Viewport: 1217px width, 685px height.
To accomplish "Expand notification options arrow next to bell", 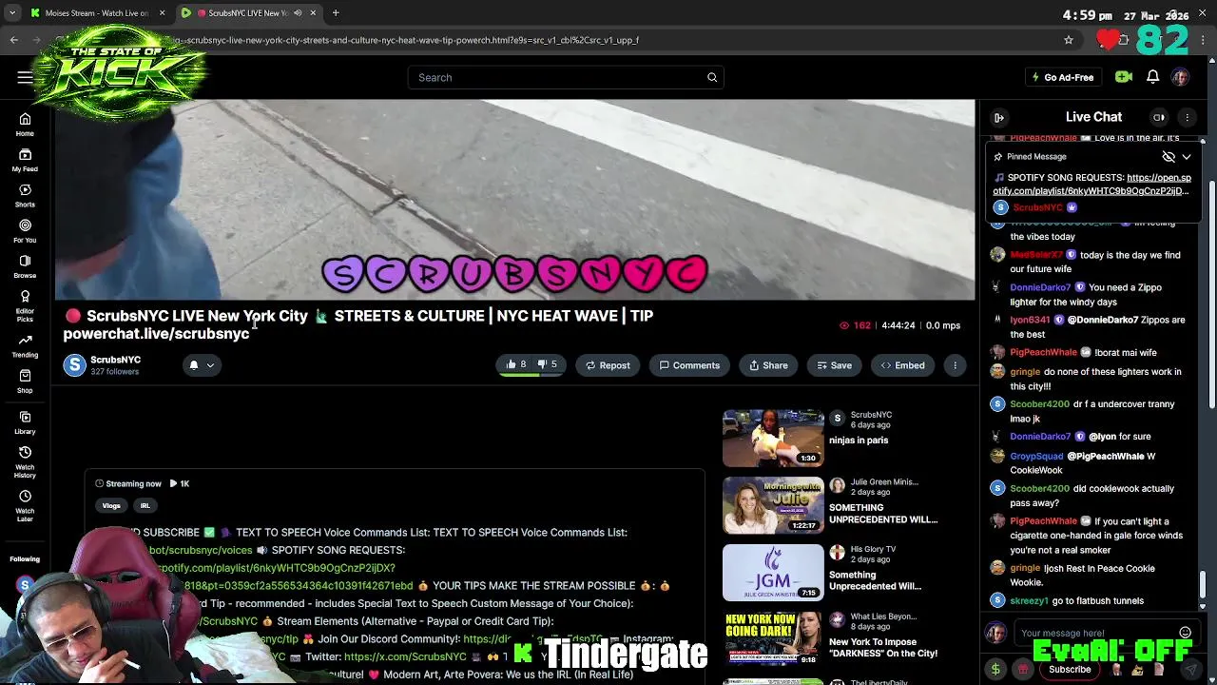I will (210, 365).
